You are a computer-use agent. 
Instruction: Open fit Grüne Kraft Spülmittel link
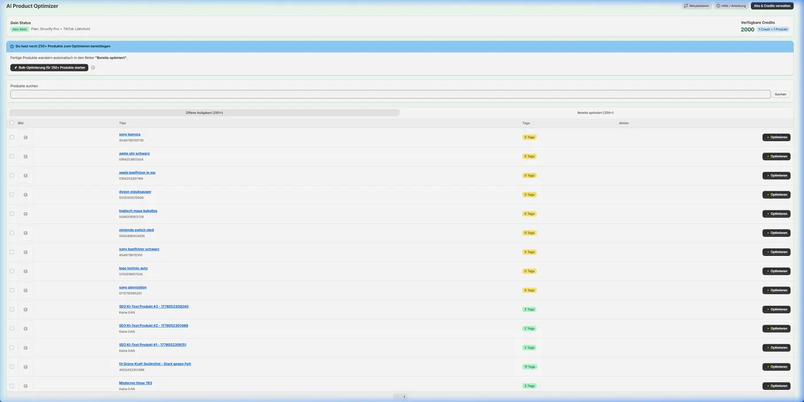click(155, 364)
